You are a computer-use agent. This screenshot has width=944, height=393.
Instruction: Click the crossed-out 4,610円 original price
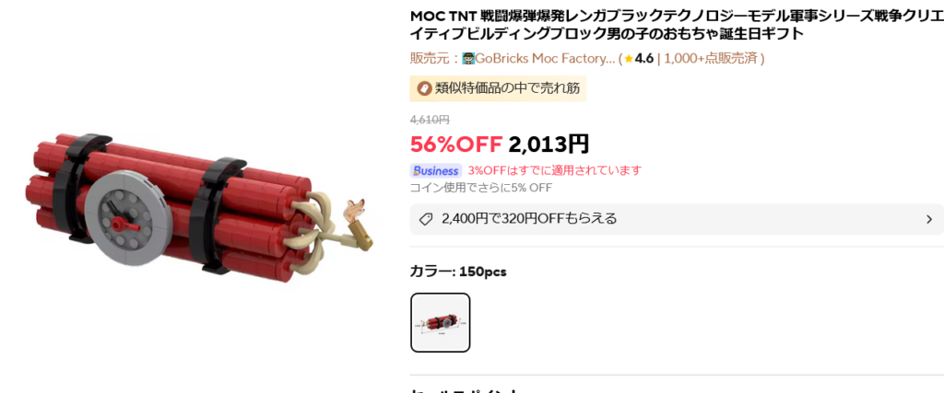click(x=430, y=120)
